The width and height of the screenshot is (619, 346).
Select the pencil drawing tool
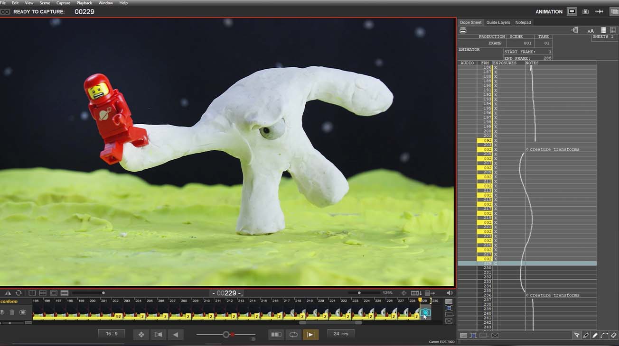595,336
